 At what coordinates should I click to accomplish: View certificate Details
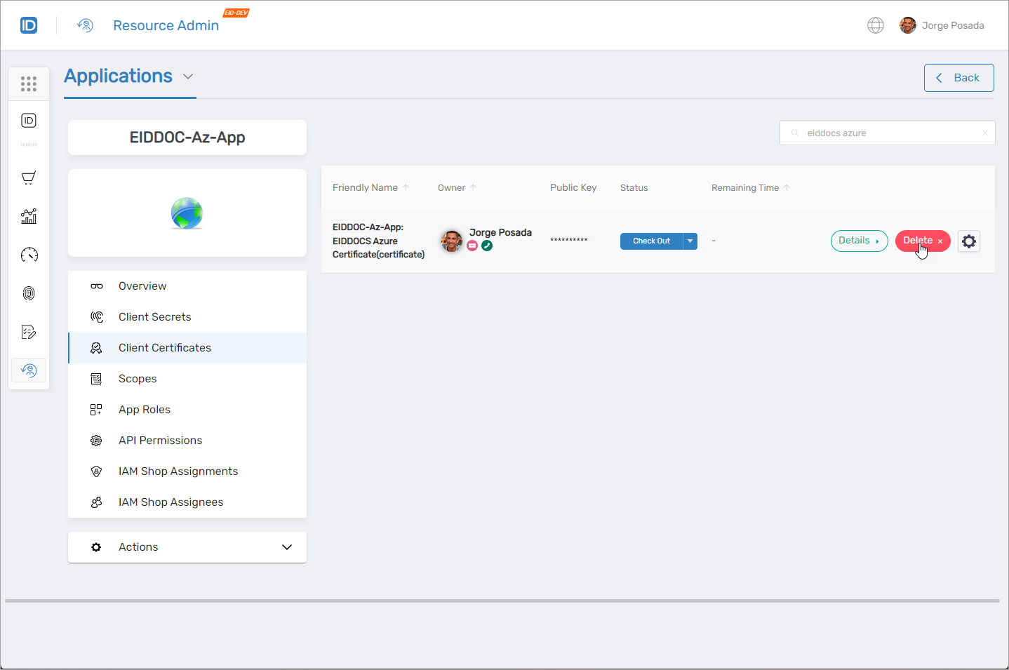859,241
